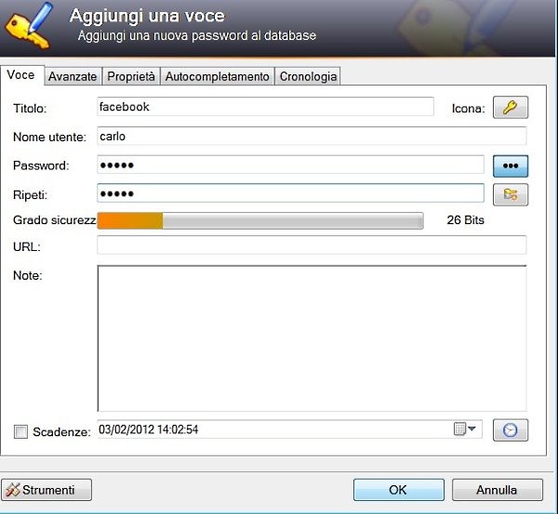Screen dimensions: 558x514
Task: Click inside the Titolo field containing facebook
Action: point(265,107)
